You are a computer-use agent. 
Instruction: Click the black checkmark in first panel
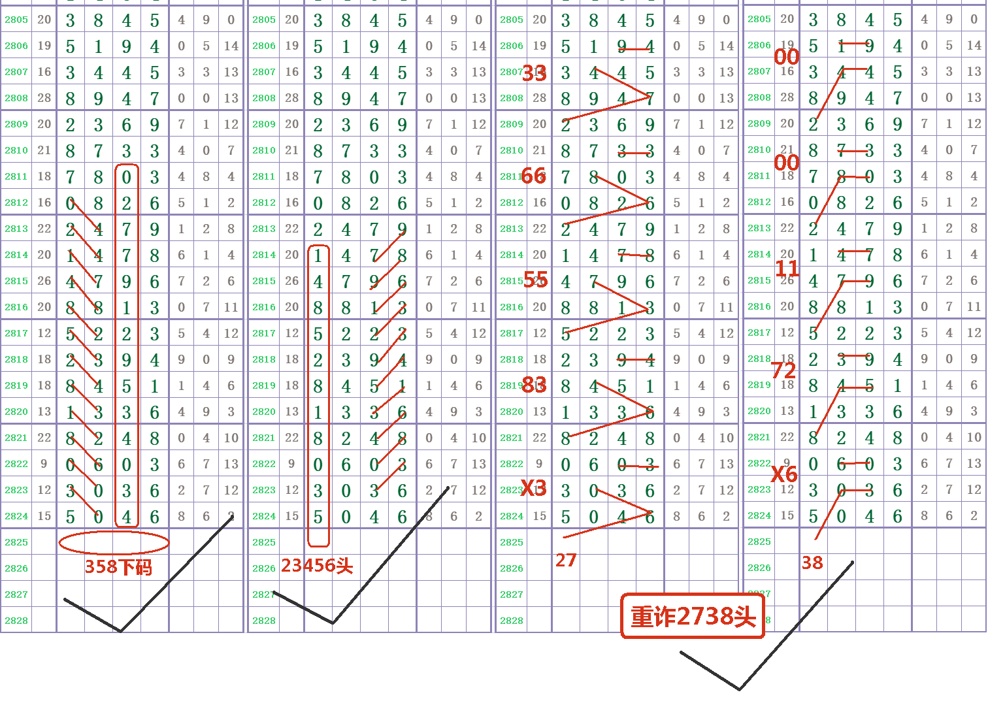pos(122,630)
